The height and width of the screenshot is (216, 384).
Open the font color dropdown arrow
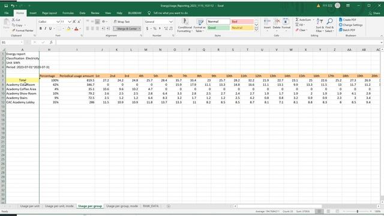80,29
